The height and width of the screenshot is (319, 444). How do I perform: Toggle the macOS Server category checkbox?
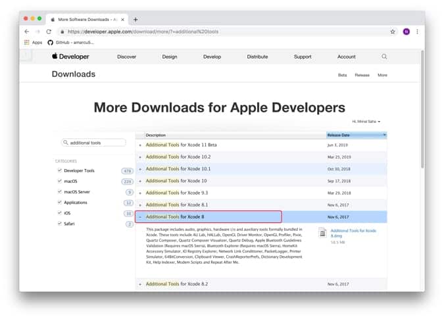pyautogui.click(x=59, y=191)
